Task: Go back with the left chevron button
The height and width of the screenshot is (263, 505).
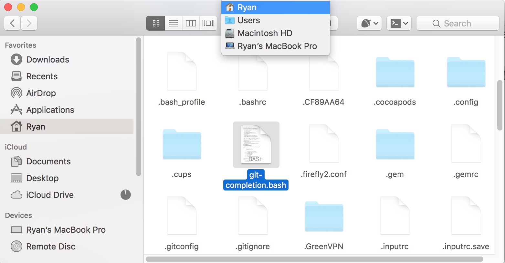Action: 13,23
